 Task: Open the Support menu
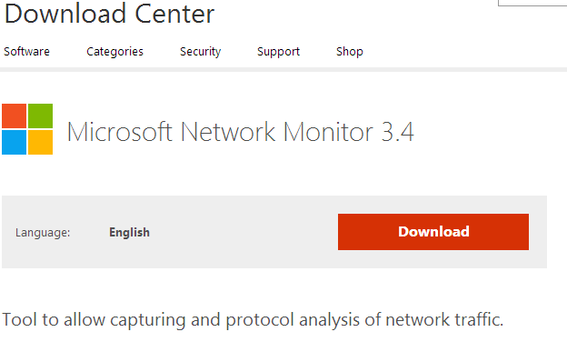pyautogui.click(x=278, y=52)
